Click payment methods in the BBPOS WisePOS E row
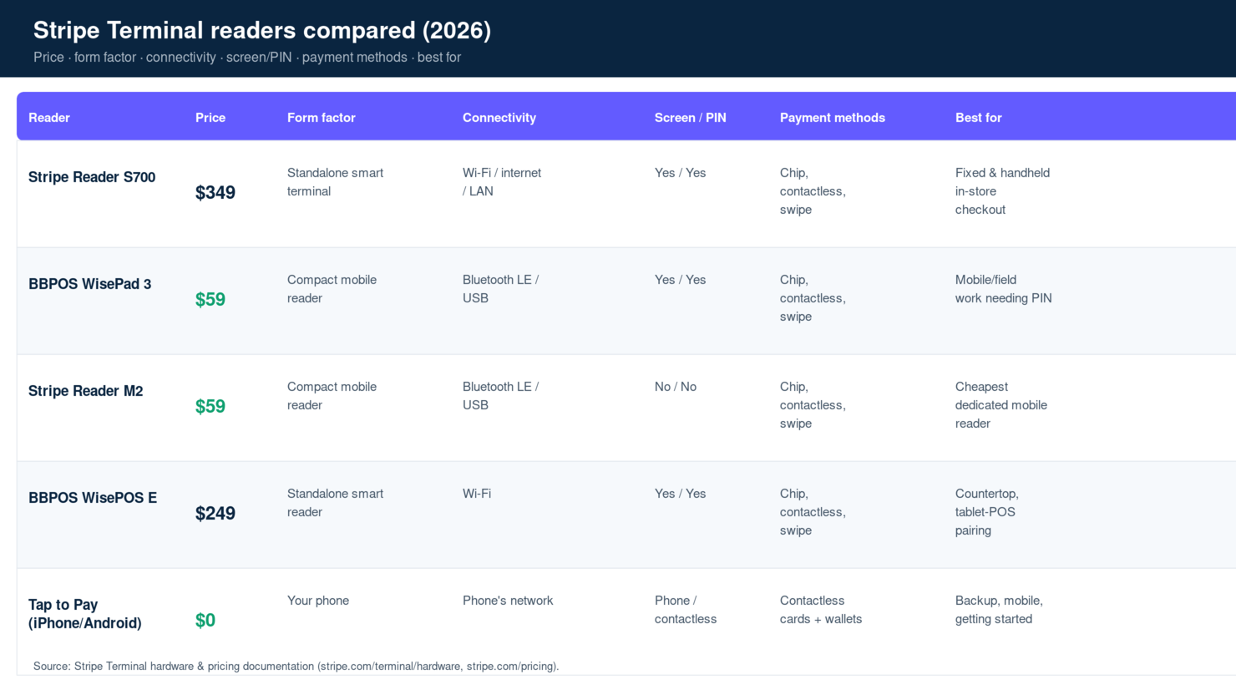 [813, 512]
